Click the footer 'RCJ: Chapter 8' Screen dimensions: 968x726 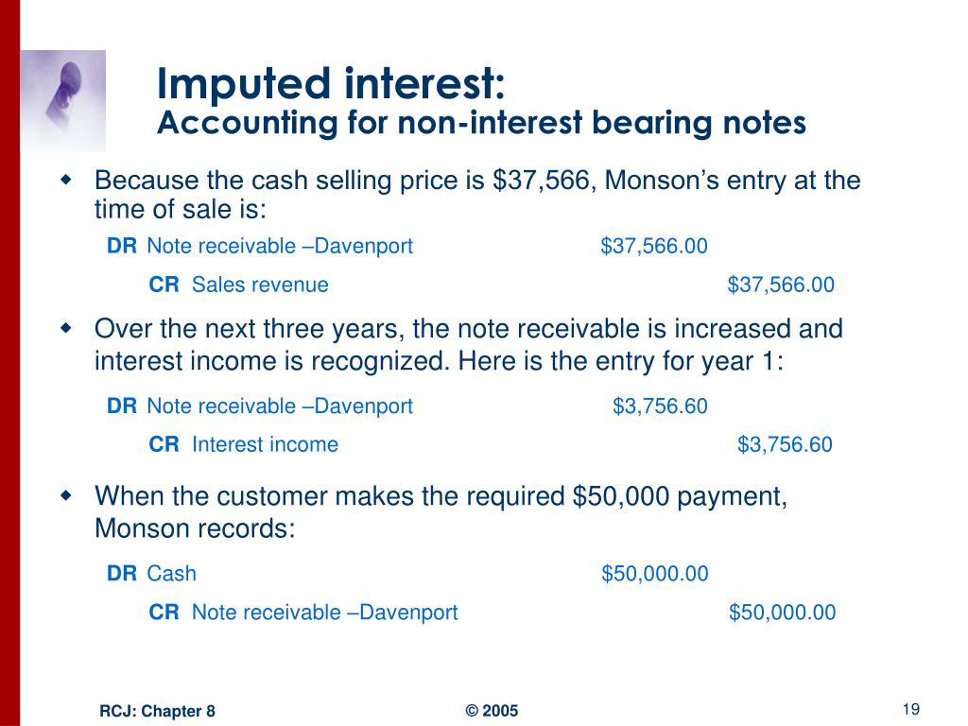[x=158, y=711]
